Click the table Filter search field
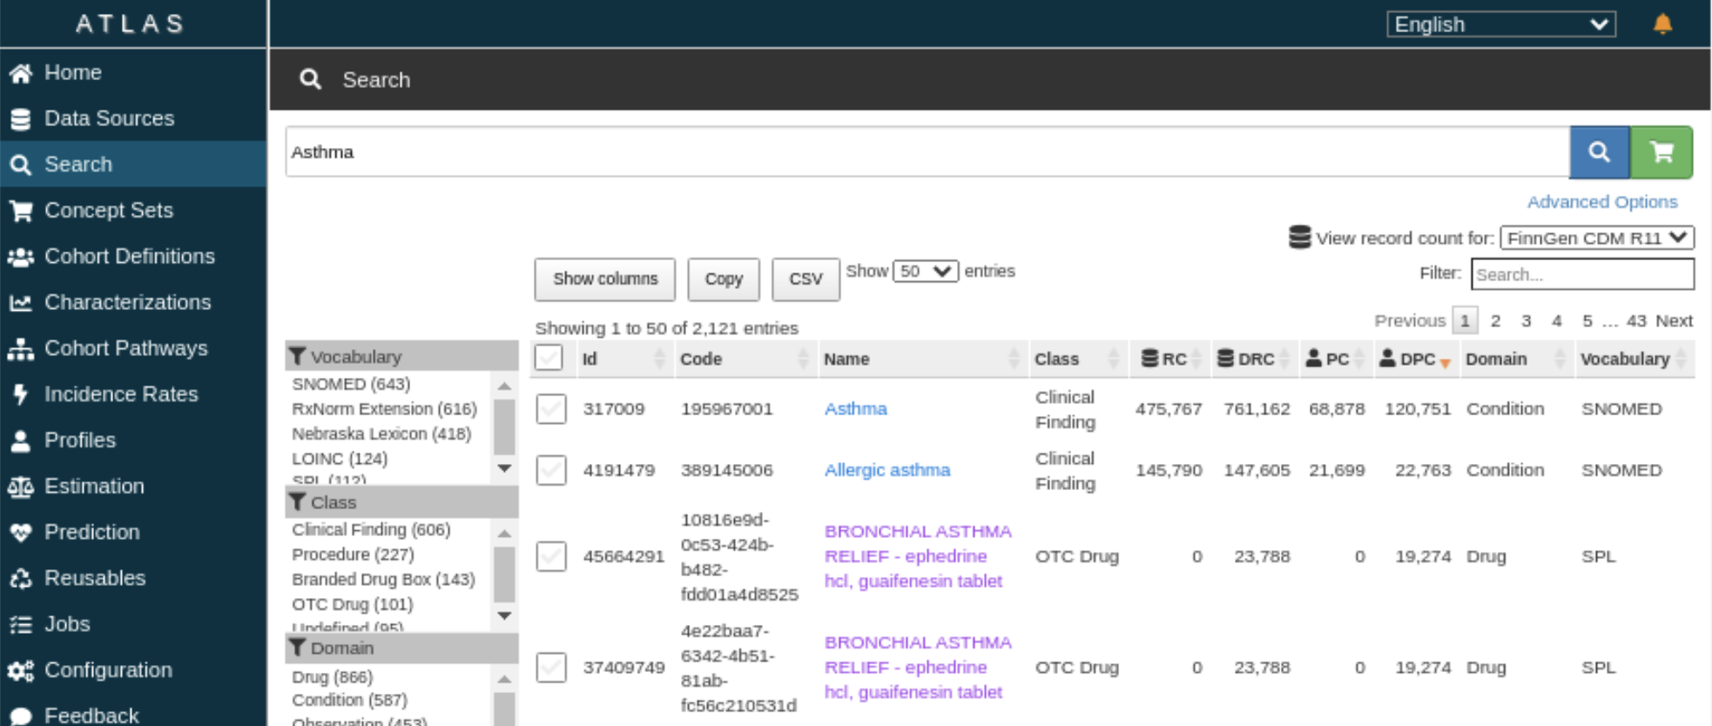 click(x=1582, y=274)
